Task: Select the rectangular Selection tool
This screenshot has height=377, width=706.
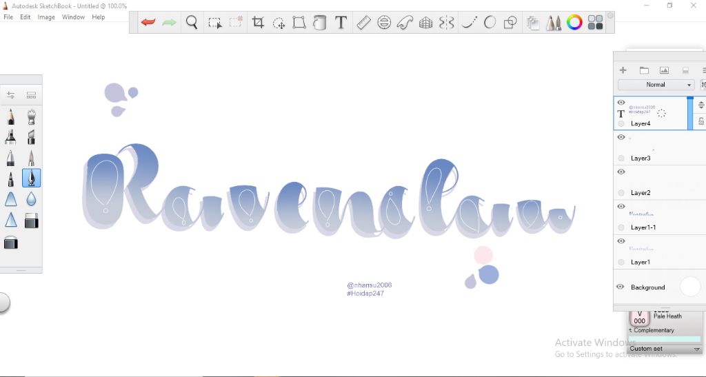Action: pyautogui.click(x=215, y=23)
